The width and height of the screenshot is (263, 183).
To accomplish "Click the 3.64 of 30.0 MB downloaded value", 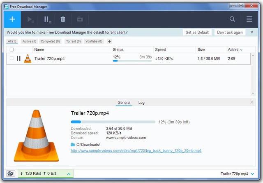I will point(119,129).
